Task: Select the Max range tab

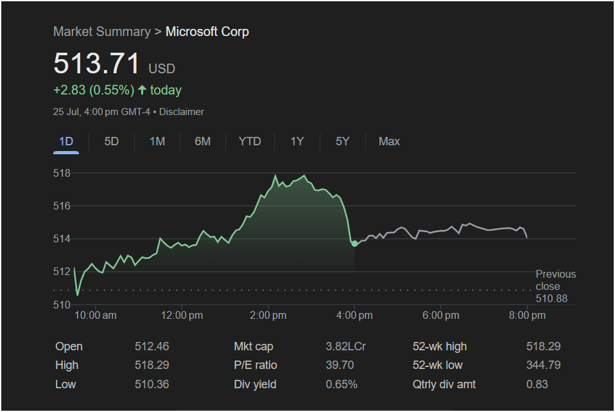Action: click(389, 141)
